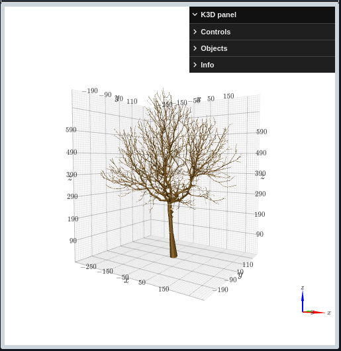
Task: Open the Objects folder label
Action: (x=214, y=48)
